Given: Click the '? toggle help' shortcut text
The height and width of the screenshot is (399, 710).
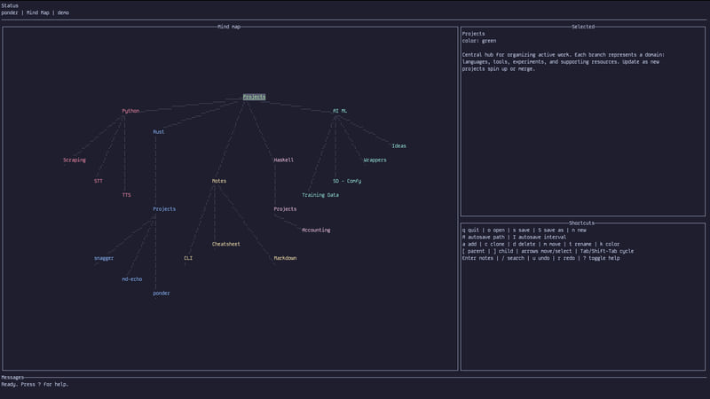Looking at the screenshot, I should pos(602,258).
